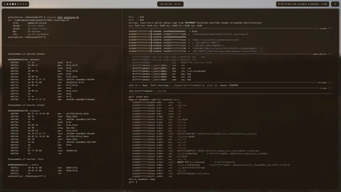Open the date and time clock widget

click(x=170, y=4)
